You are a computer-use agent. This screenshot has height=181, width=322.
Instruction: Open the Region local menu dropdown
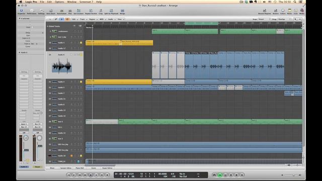[x=93, y=19]
